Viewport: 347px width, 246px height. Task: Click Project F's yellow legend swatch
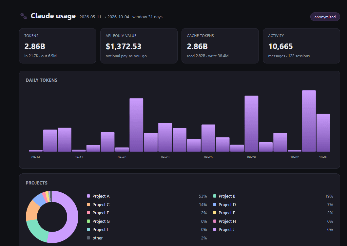coord(214,213)
